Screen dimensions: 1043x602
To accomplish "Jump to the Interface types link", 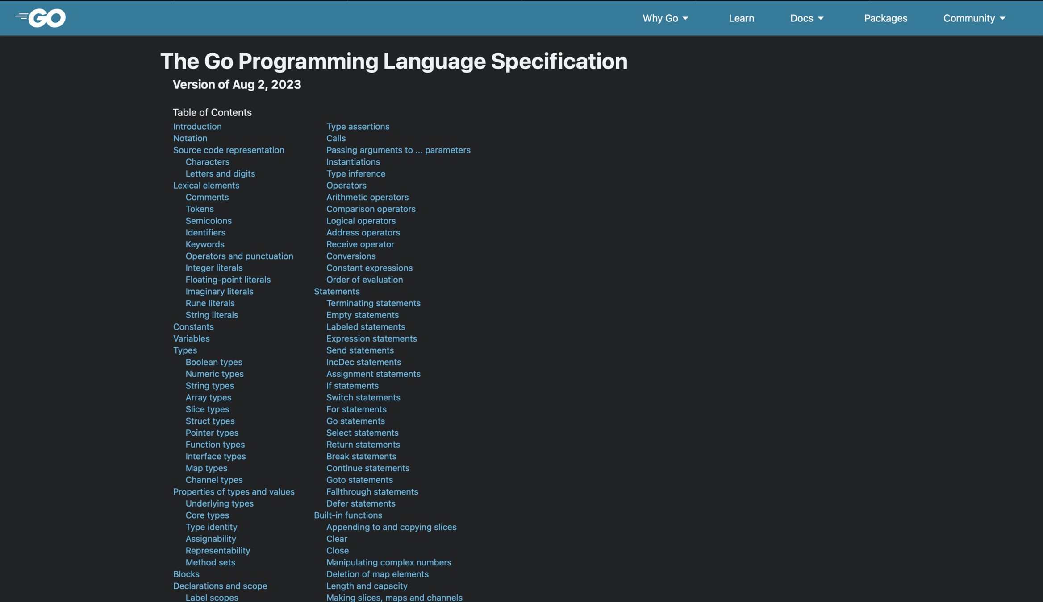I will [215, 457].
